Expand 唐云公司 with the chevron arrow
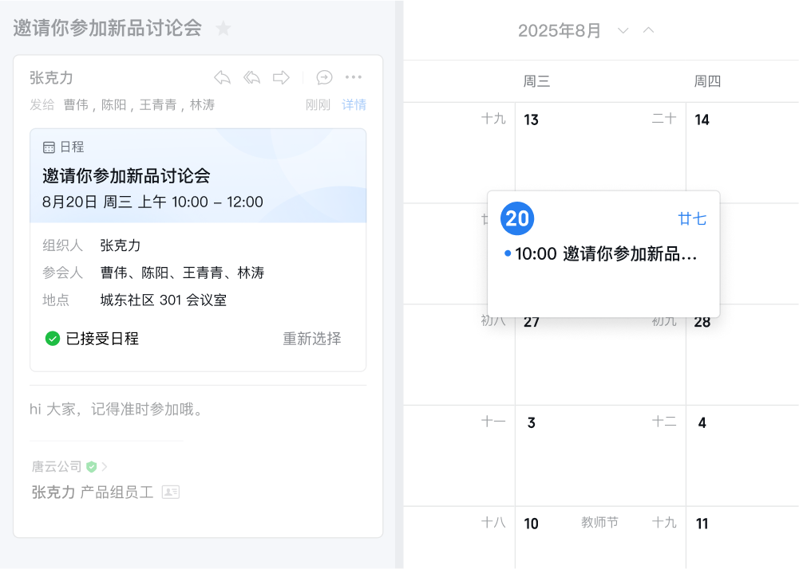The height and width of the screenshot is (569, 799). (105, 466)
